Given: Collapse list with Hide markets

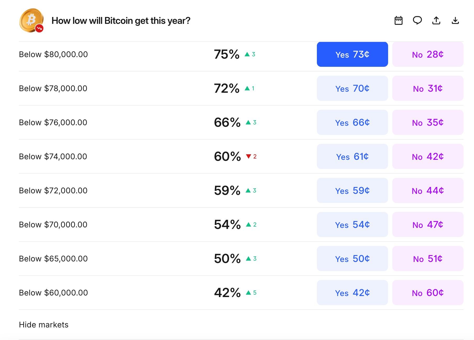Looking at the screenshot, I should pos(44,325).
